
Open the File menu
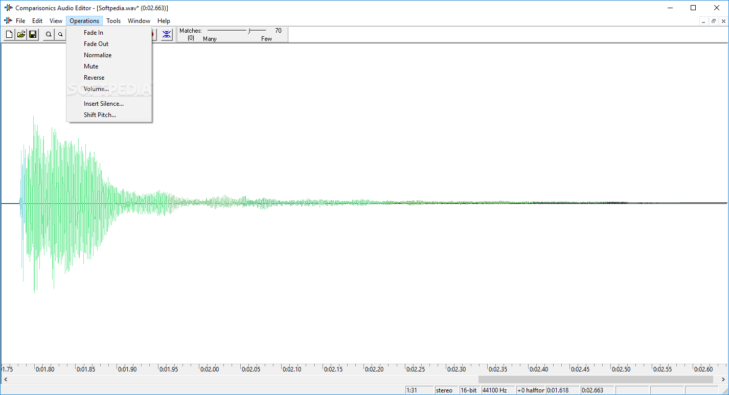click(20, 21)
